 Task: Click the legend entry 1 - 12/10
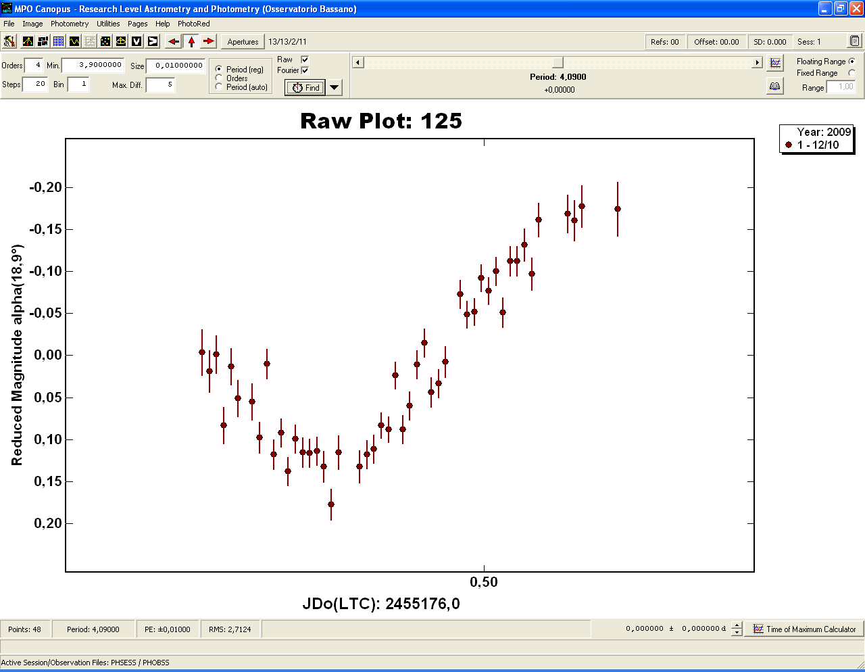[x=812, y=145]
